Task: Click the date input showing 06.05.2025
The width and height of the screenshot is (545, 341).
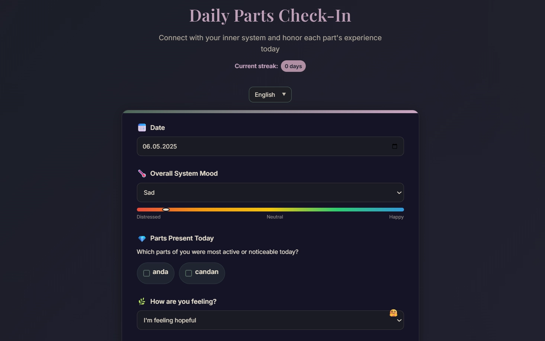Action: 270,146
